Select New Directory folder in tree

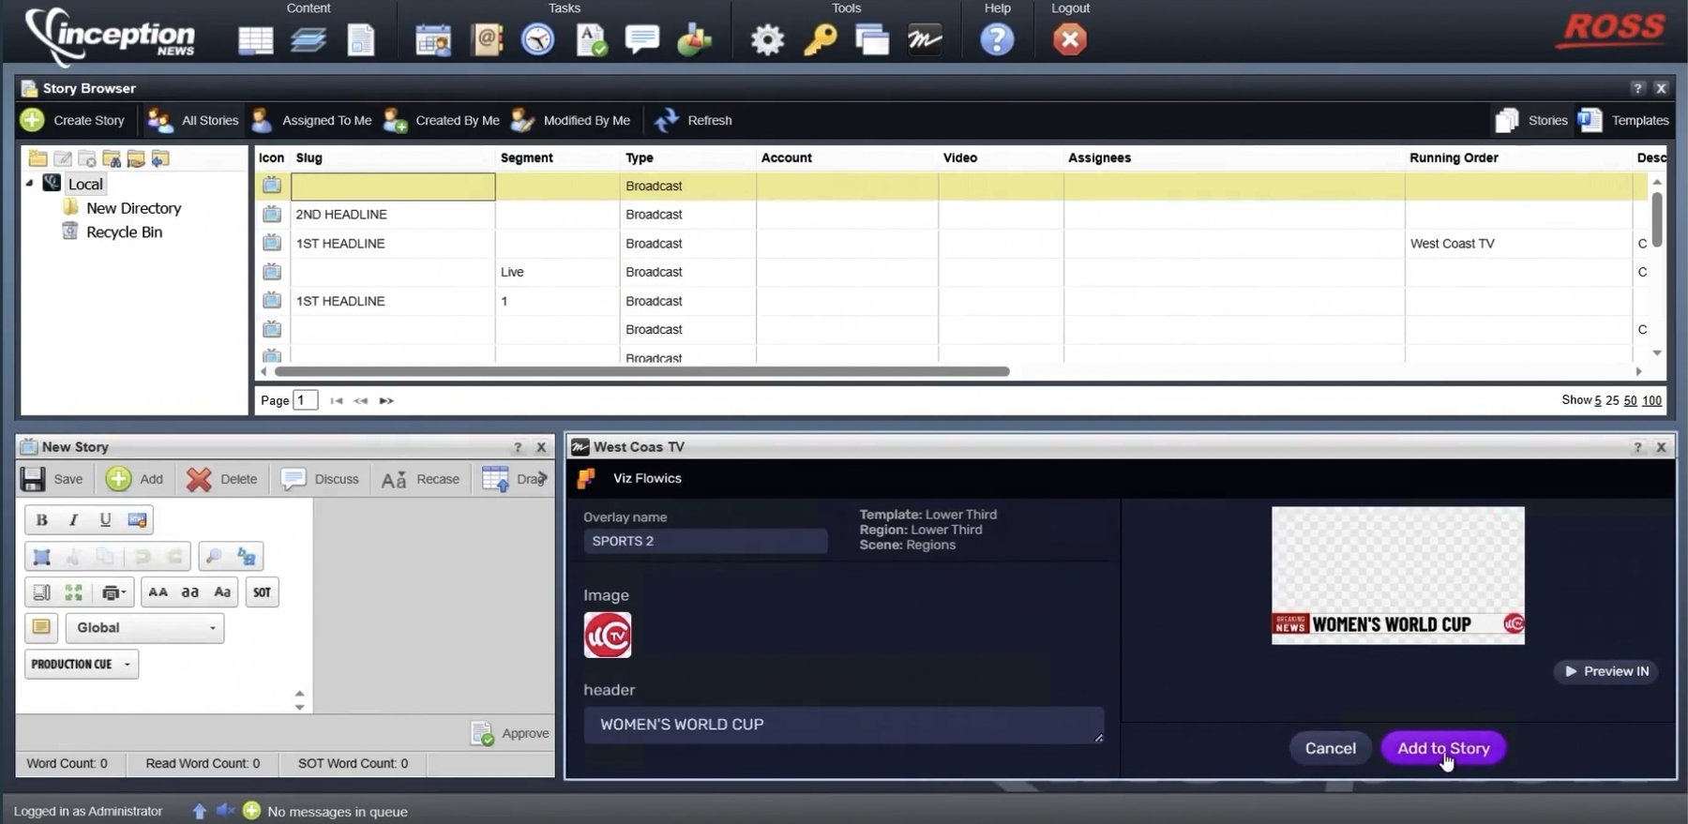point(133,208)
